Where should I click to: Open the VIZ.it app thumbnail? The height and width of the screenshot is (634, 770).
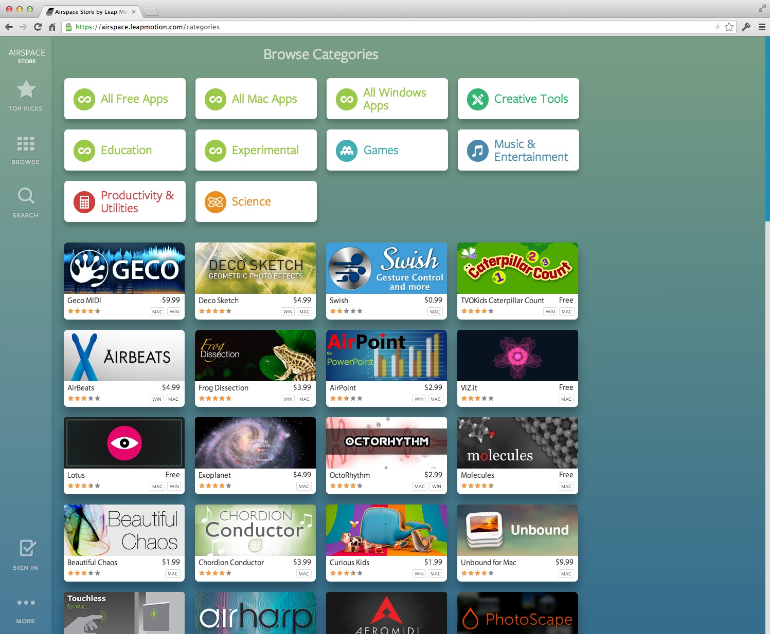tap(517, 356)
